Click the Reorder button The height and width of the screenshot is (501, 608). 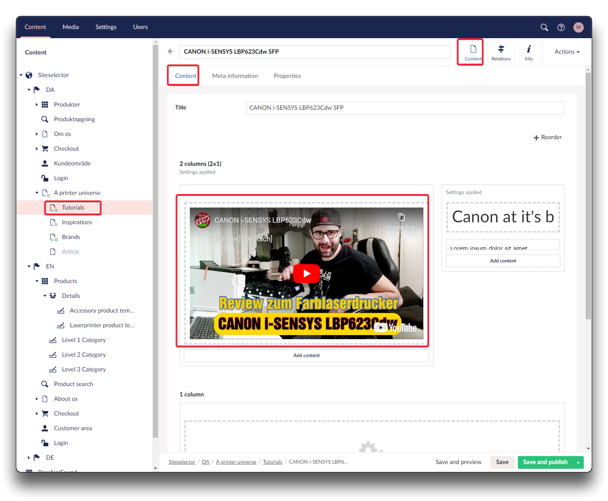coord(548,137)
